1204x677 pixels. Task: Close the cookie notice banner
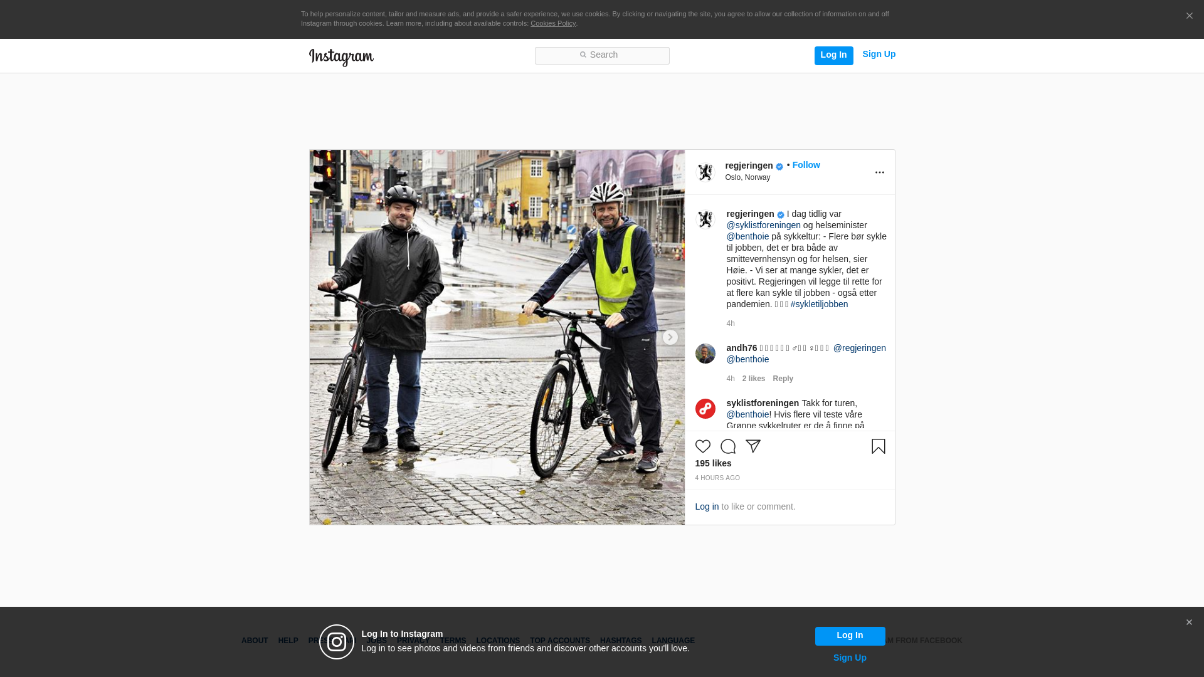pyautogui.click(x=1189, y=16)
